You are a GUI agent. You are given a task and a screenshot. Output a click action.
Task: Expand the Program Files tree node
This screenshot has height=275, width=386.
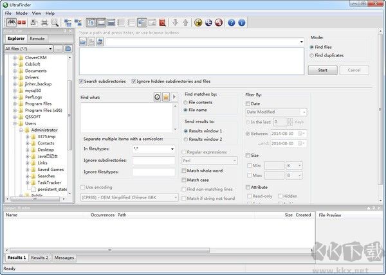[15, 103]
